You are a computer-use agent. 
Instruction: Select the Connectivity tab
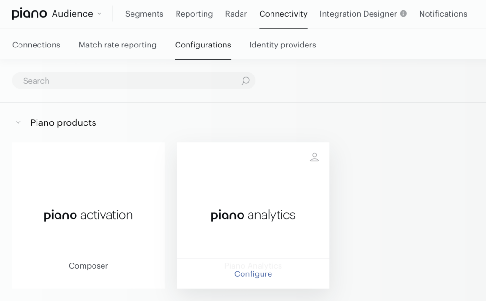(283, 14)
